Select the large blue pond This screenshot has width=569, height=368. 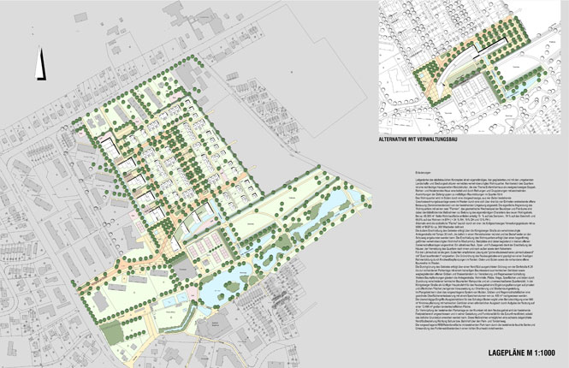[222, 288]
